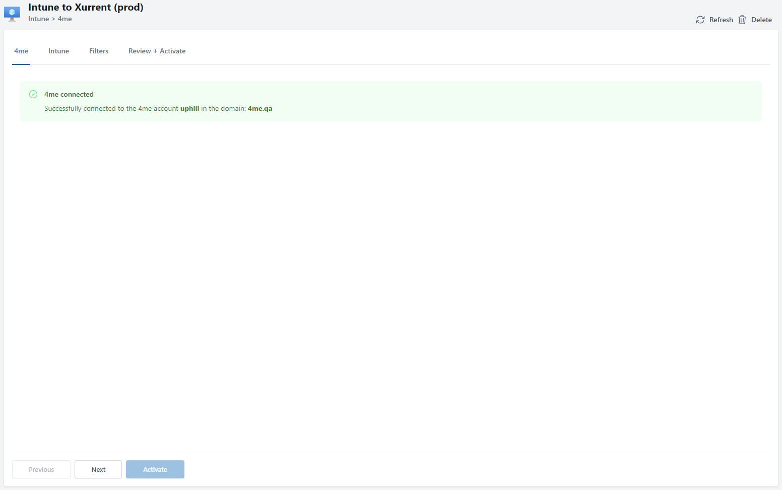Click the 4me connected heading
This screenshot has width=782, height=490.
[x=69, y=94]
